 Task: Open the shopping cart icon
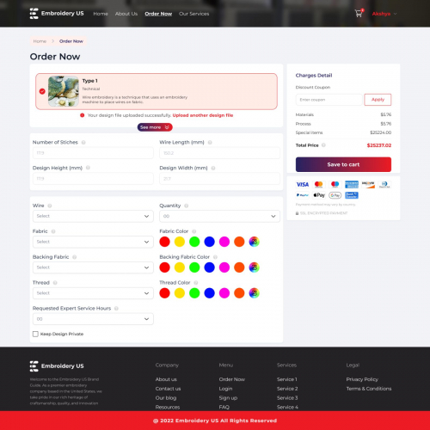pos(359,14)
